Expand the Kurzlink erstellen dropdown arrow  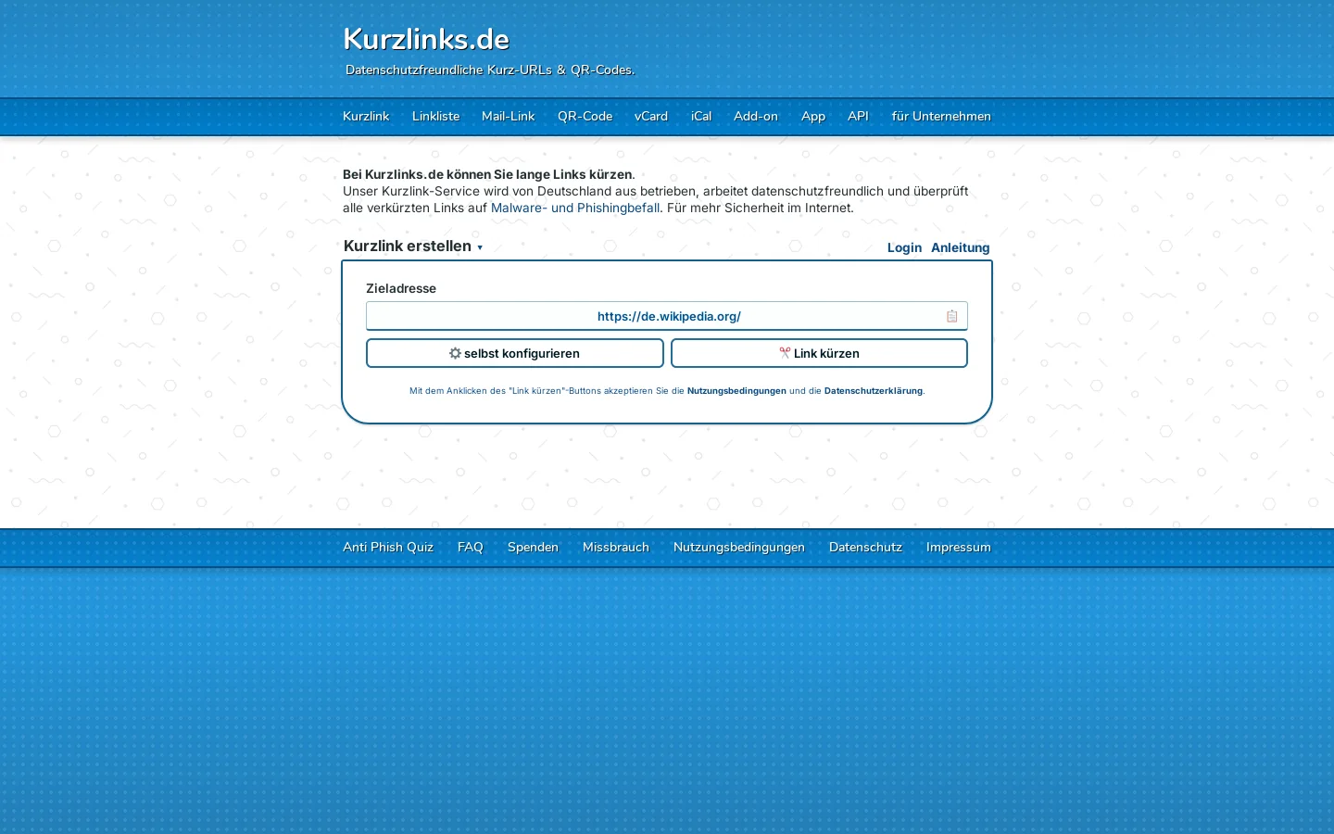[x=480, y=247]
